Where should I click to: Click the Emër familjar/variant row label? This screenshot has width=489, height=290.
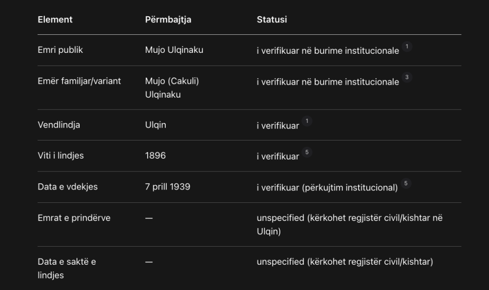pos(79,81)
